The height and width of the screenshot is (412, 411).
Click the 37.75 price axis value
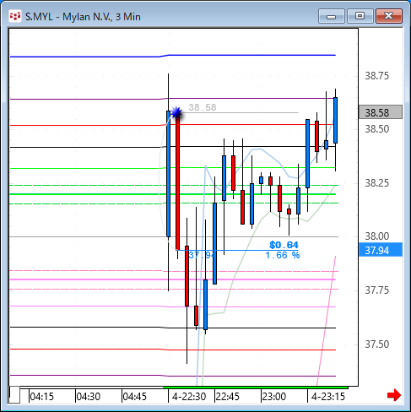376,290
